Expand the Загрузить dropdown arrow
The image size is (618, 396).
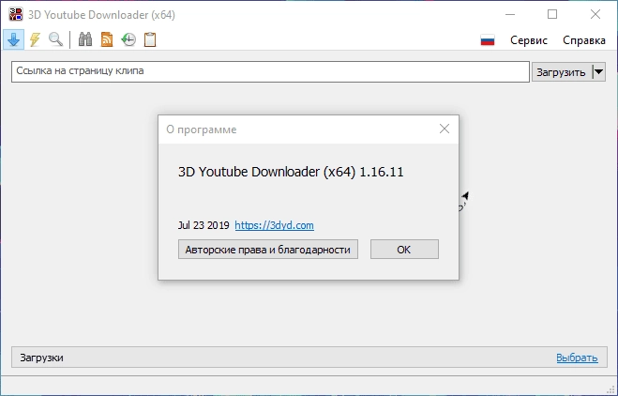coord(598,72)
